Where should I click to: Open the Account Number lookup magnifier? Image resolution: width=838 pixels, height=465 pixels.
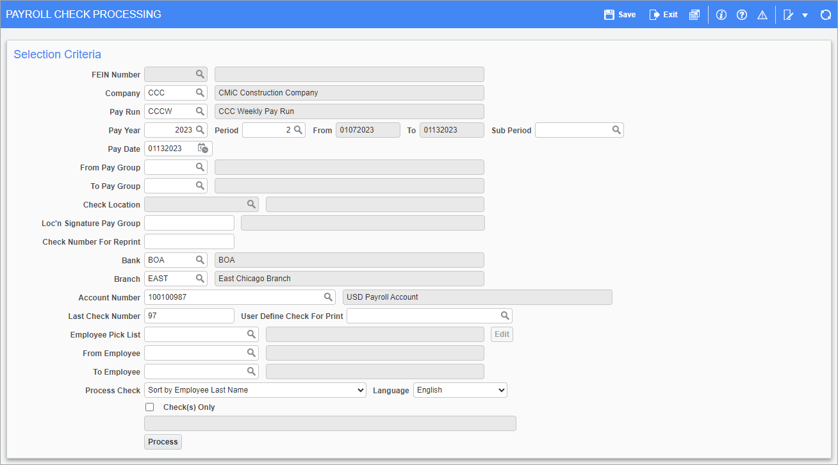pyautogui.click(x=328, y=297)
